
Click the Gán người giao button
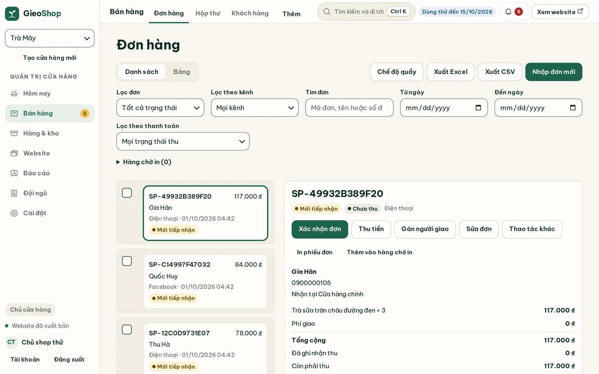pyautogui.click(x=425, y=229)
